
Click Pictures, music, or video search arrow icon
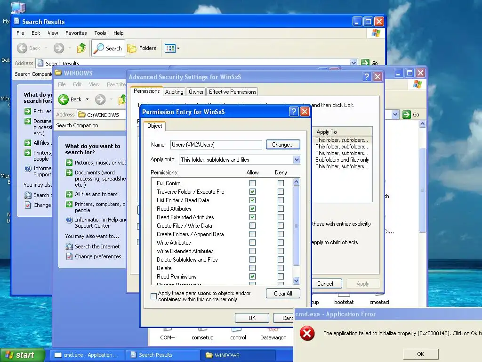pyautogui.click(x=69, y=163)
